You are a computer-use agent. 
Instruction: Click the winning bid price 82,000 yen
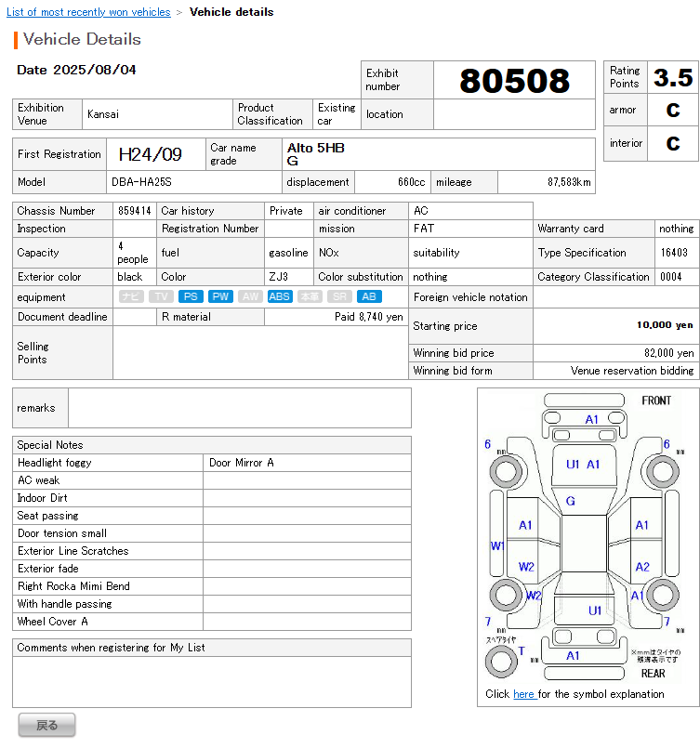671,353
